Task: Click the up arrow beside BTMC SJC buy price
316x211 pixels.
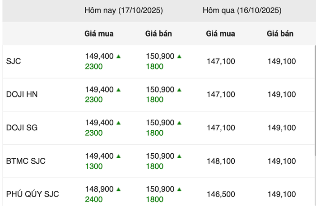Action: coord(118,156)
